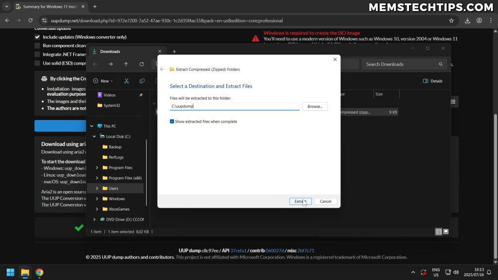The height and width of the screenshot is (280, 498).
Task: Add a new Explorer tab
Action: tap(174, 52)
